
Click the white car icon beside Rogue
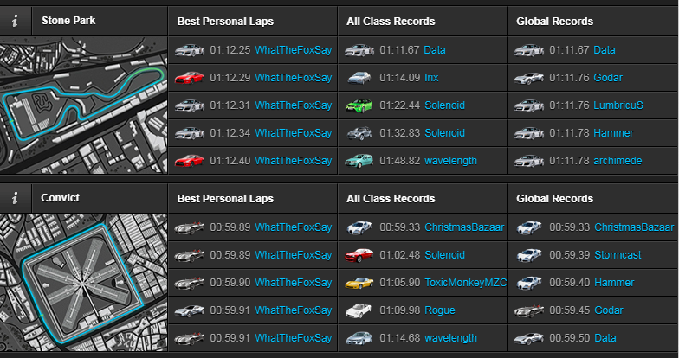point(359,310)
